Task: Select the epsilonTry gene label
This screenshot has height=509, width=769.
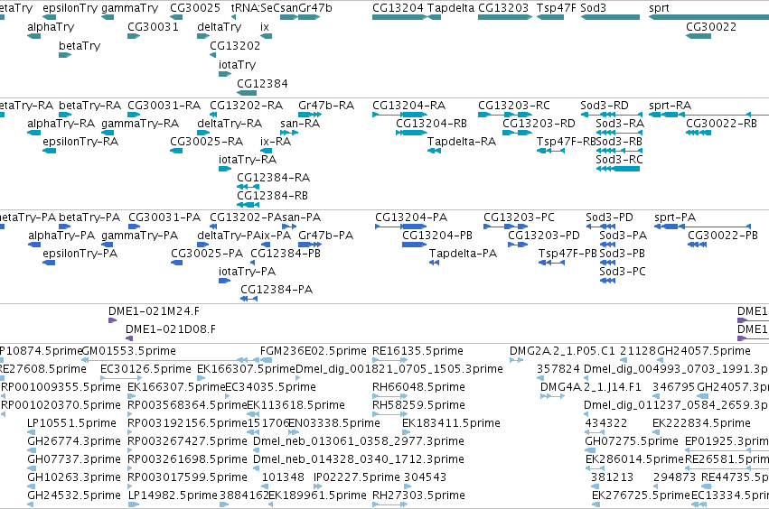Action: pyautogui.click(x=70, y=8)
